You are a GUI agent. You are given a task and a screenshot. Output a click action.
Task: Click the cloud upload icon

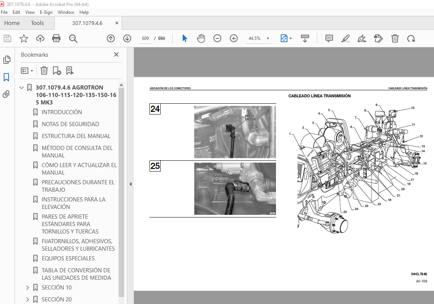pos(40,38)
